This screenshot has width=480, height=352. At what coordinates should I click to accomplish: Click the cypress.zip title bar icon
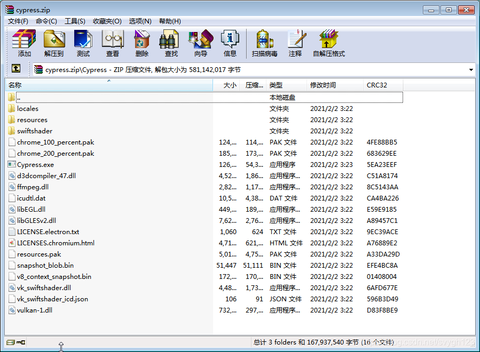(10, 10)
